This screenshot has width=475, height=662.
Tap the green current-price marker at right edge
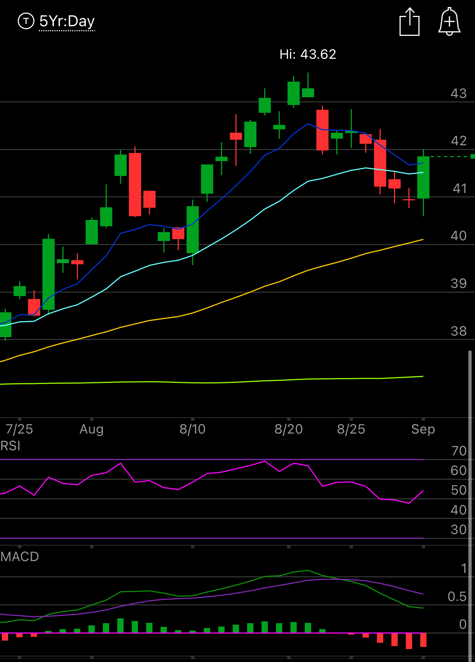click(472, 156)
